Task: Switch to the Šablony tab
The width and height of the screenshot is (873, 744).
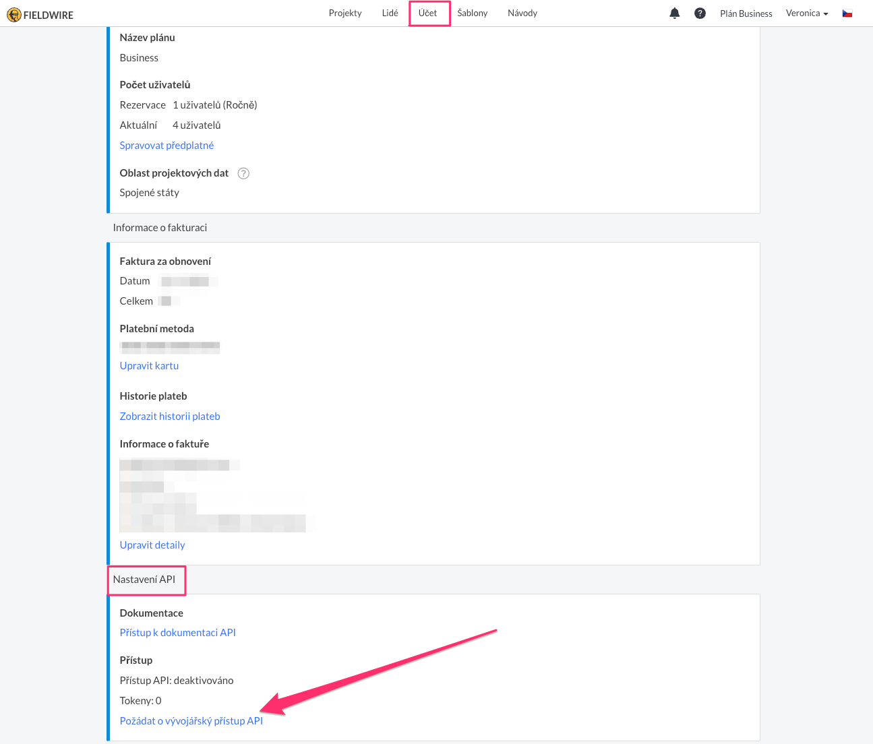Action: [x=472, y=13]
